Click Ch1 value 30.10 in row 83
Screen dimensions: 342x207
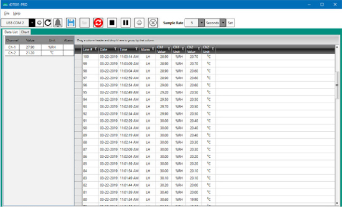164,178
